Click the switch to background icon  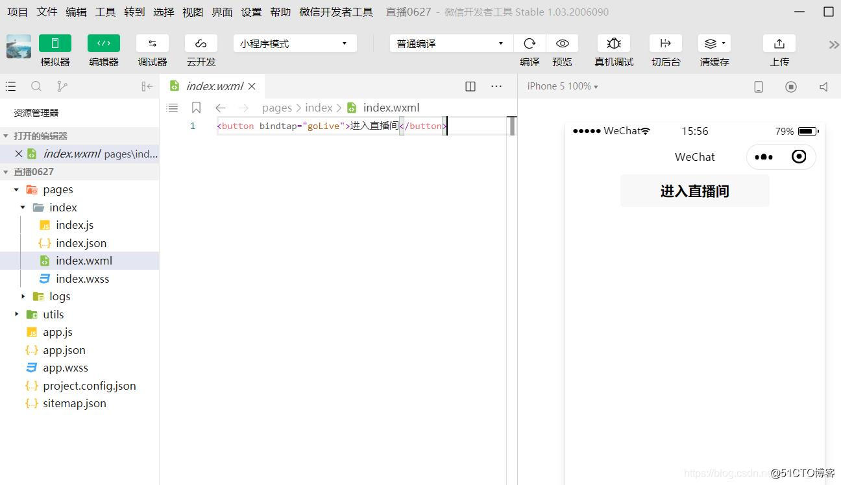pos(666,43)
